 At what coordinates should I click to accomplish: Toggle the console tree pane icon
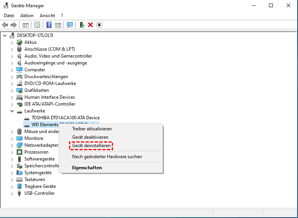[26, 25]
